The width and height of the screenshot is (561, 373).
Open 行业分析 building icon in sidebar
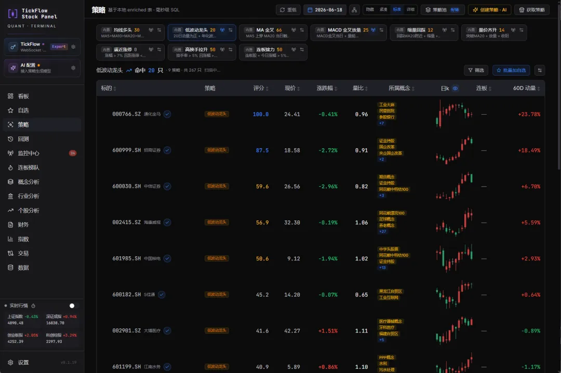(10, 196)
